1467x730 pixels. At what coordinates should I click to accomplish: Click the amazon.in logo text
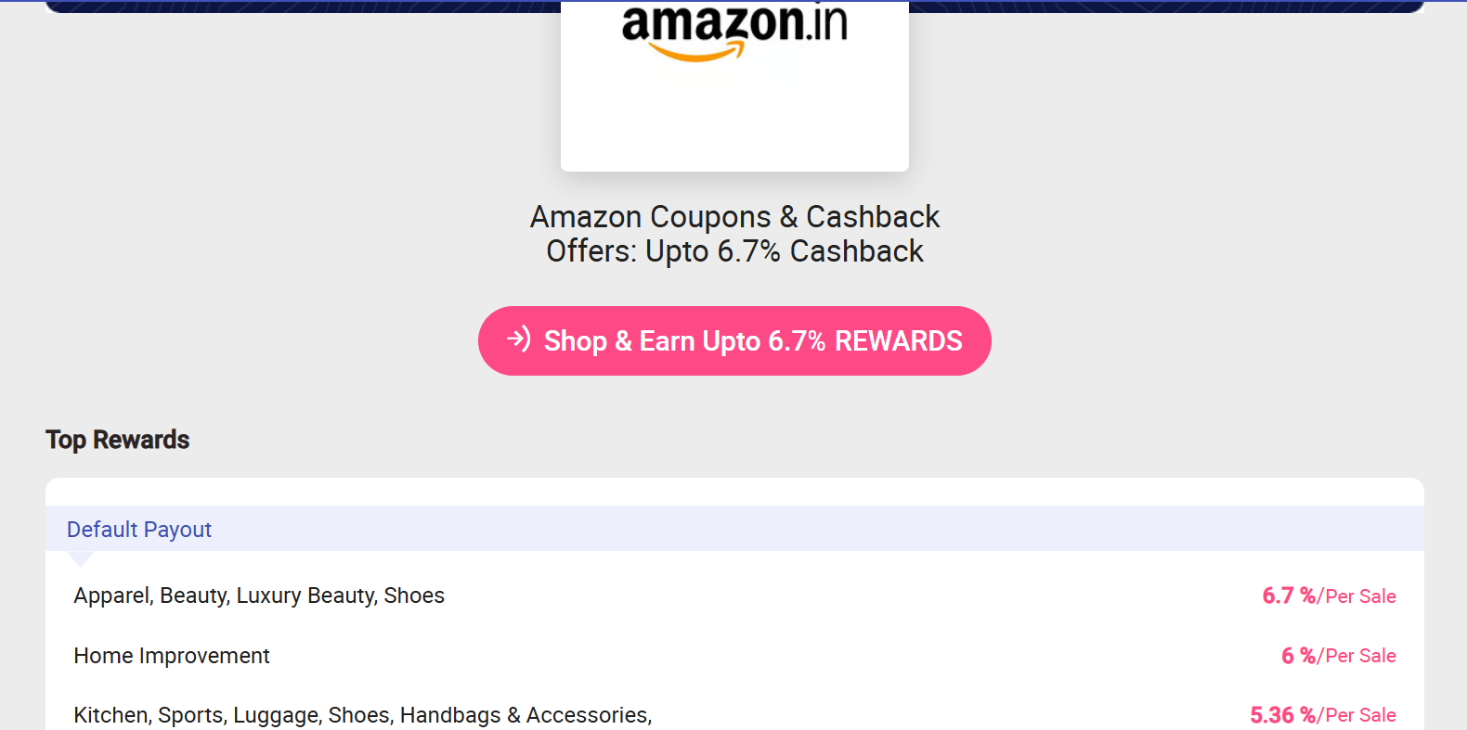(733, 22)
